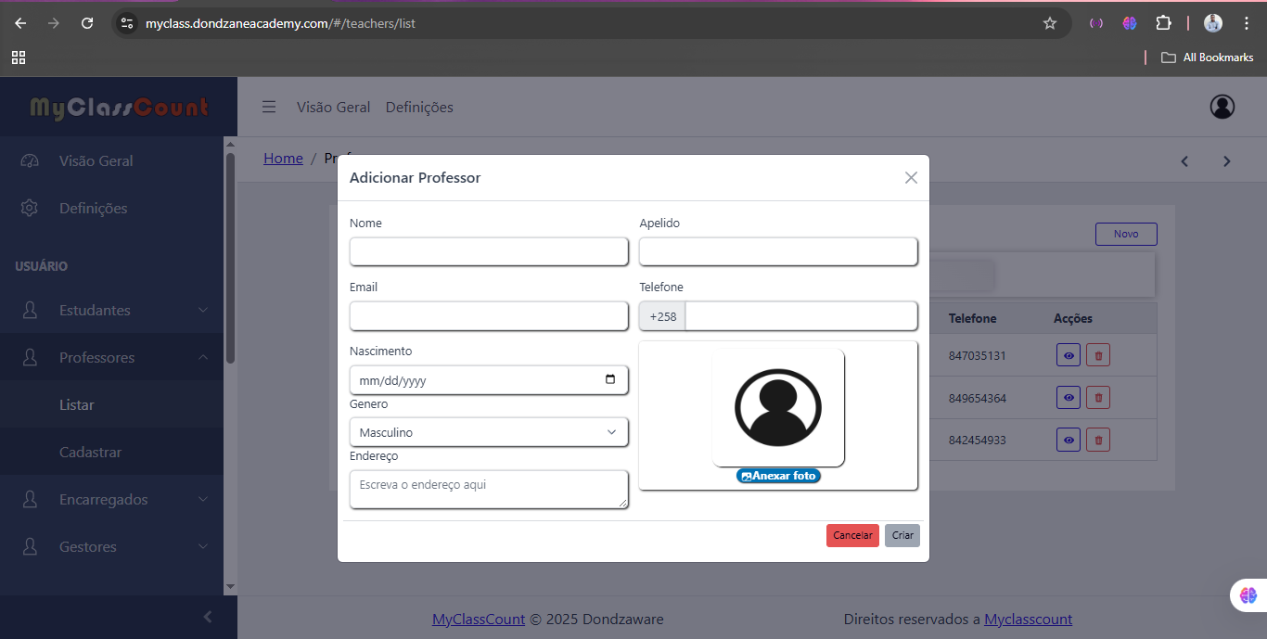Click the calendar icon in Nascimento field

(x=609, y=379)
